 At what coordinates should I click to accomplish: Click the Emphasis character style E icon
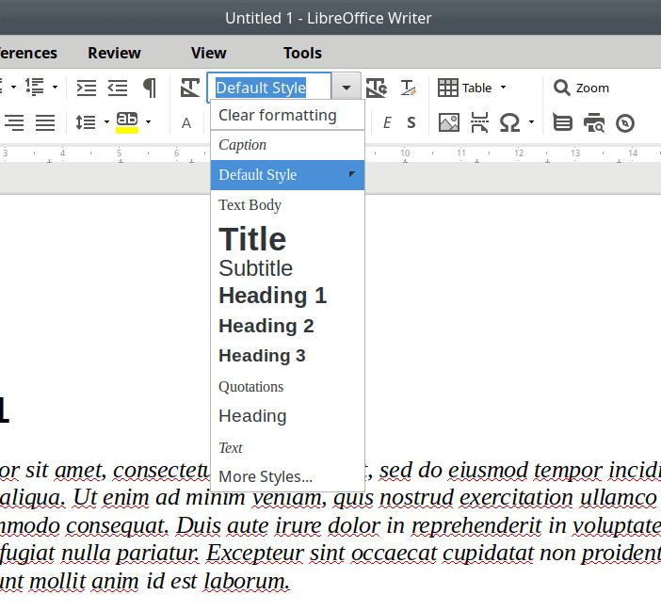(x=387, y=122)
